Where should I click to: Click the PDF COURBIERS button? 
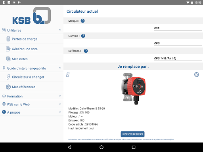(132, 134)
